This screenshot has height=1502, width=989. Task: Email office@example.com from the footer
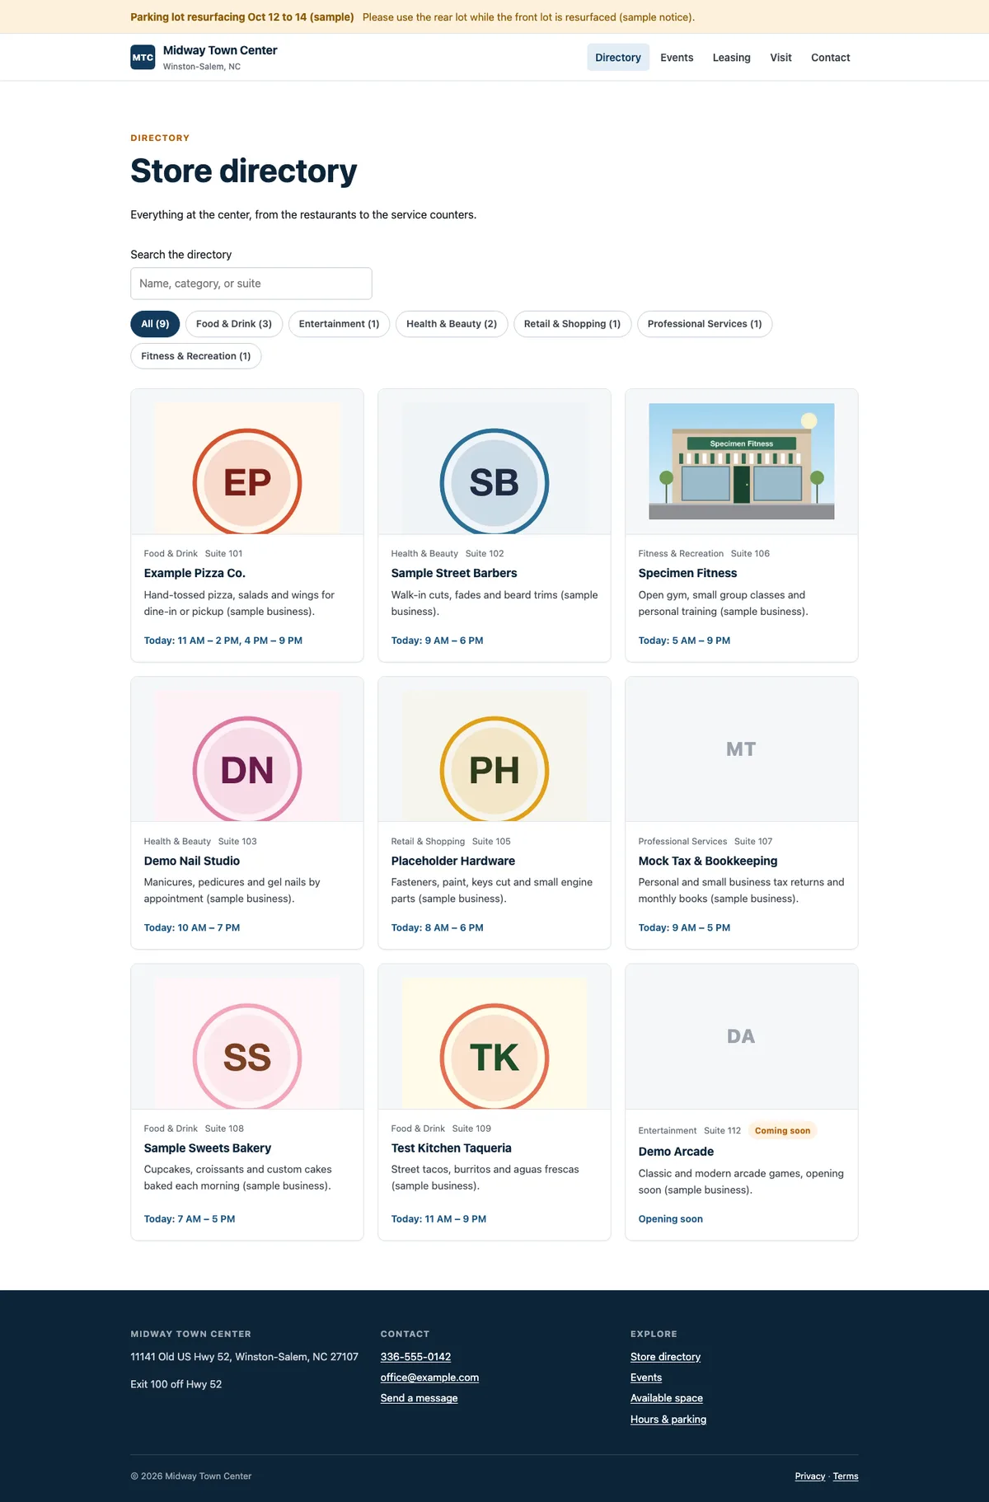pyautogui.click(x=429, y=1378)
